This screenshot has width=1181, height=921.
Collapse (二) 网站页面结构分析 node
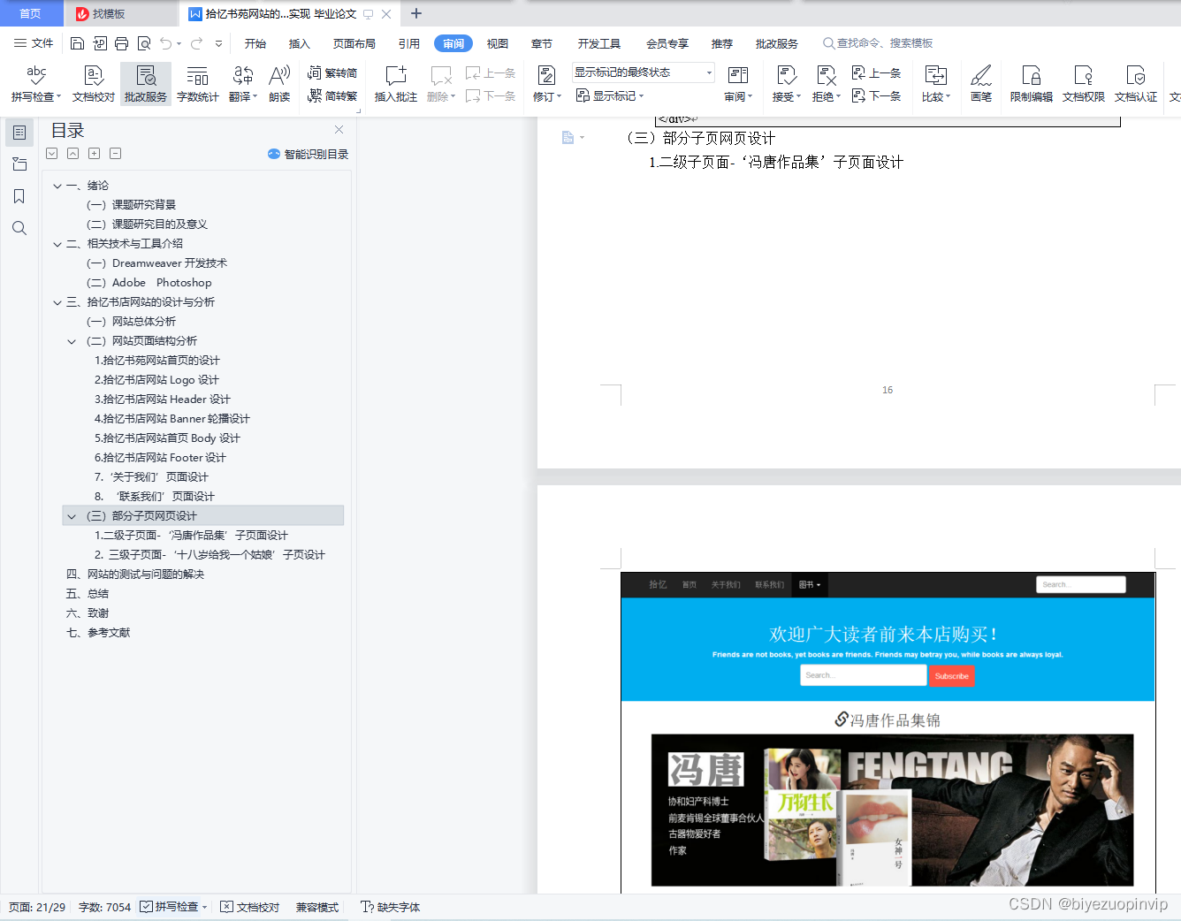[72, 341]
